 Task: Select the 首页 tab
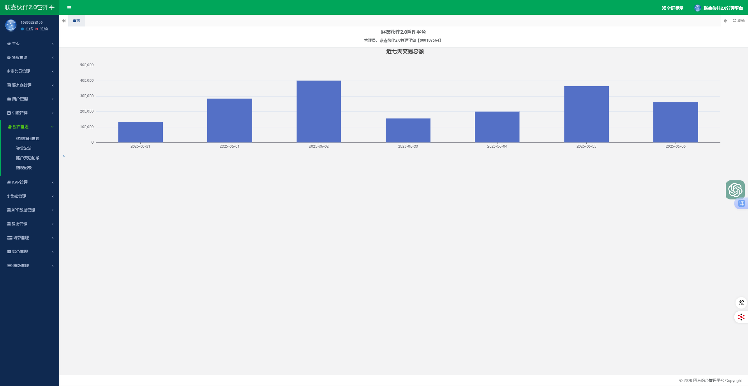click(x=77, y=21)
